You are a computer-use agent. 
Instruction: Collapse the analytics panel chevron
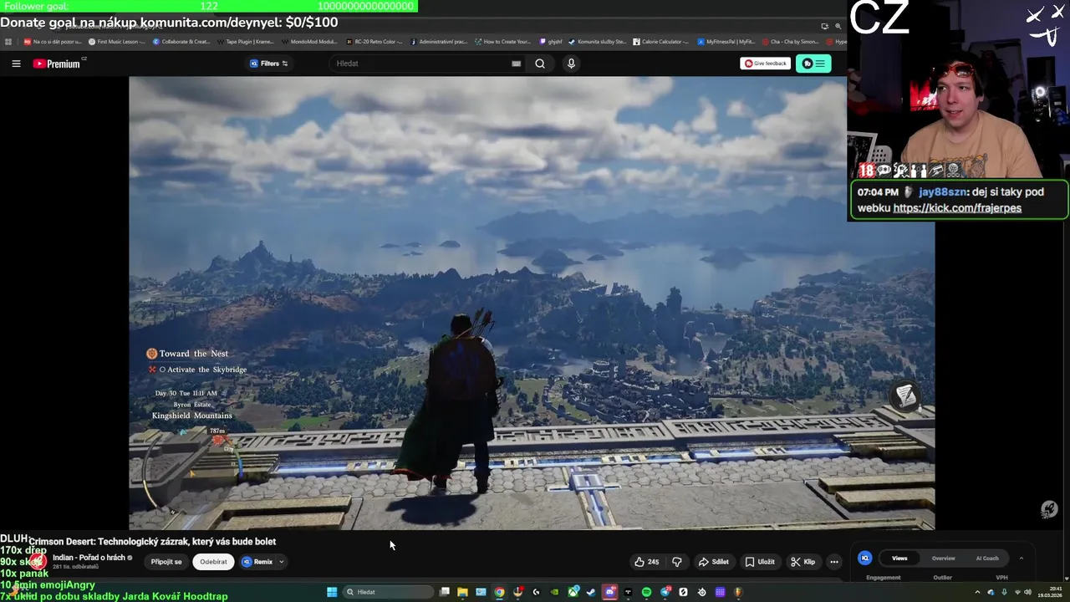click(1021, 558)
